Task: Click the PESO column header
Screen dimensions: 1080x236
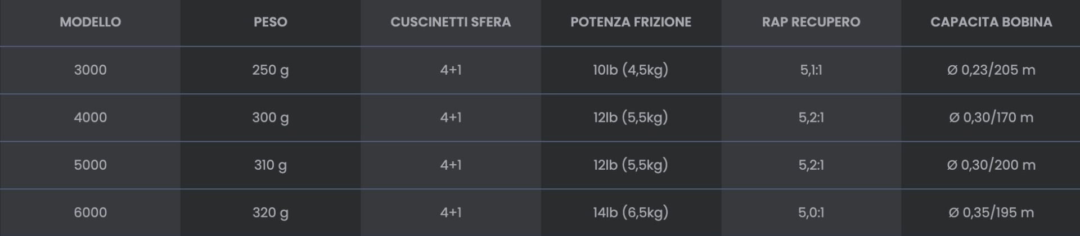Action: coord(270,22)
